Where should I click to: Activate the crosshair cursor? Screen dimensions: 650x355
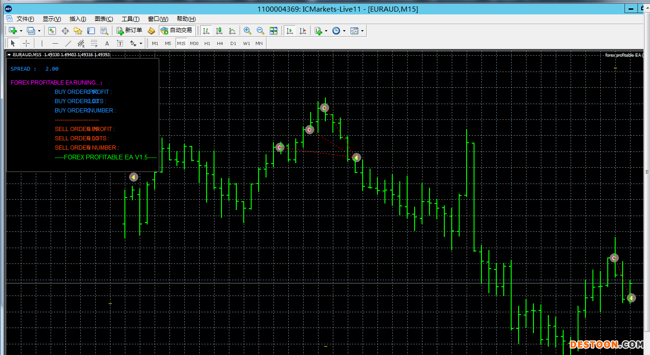pyautogui.click(x=26, y=43)
